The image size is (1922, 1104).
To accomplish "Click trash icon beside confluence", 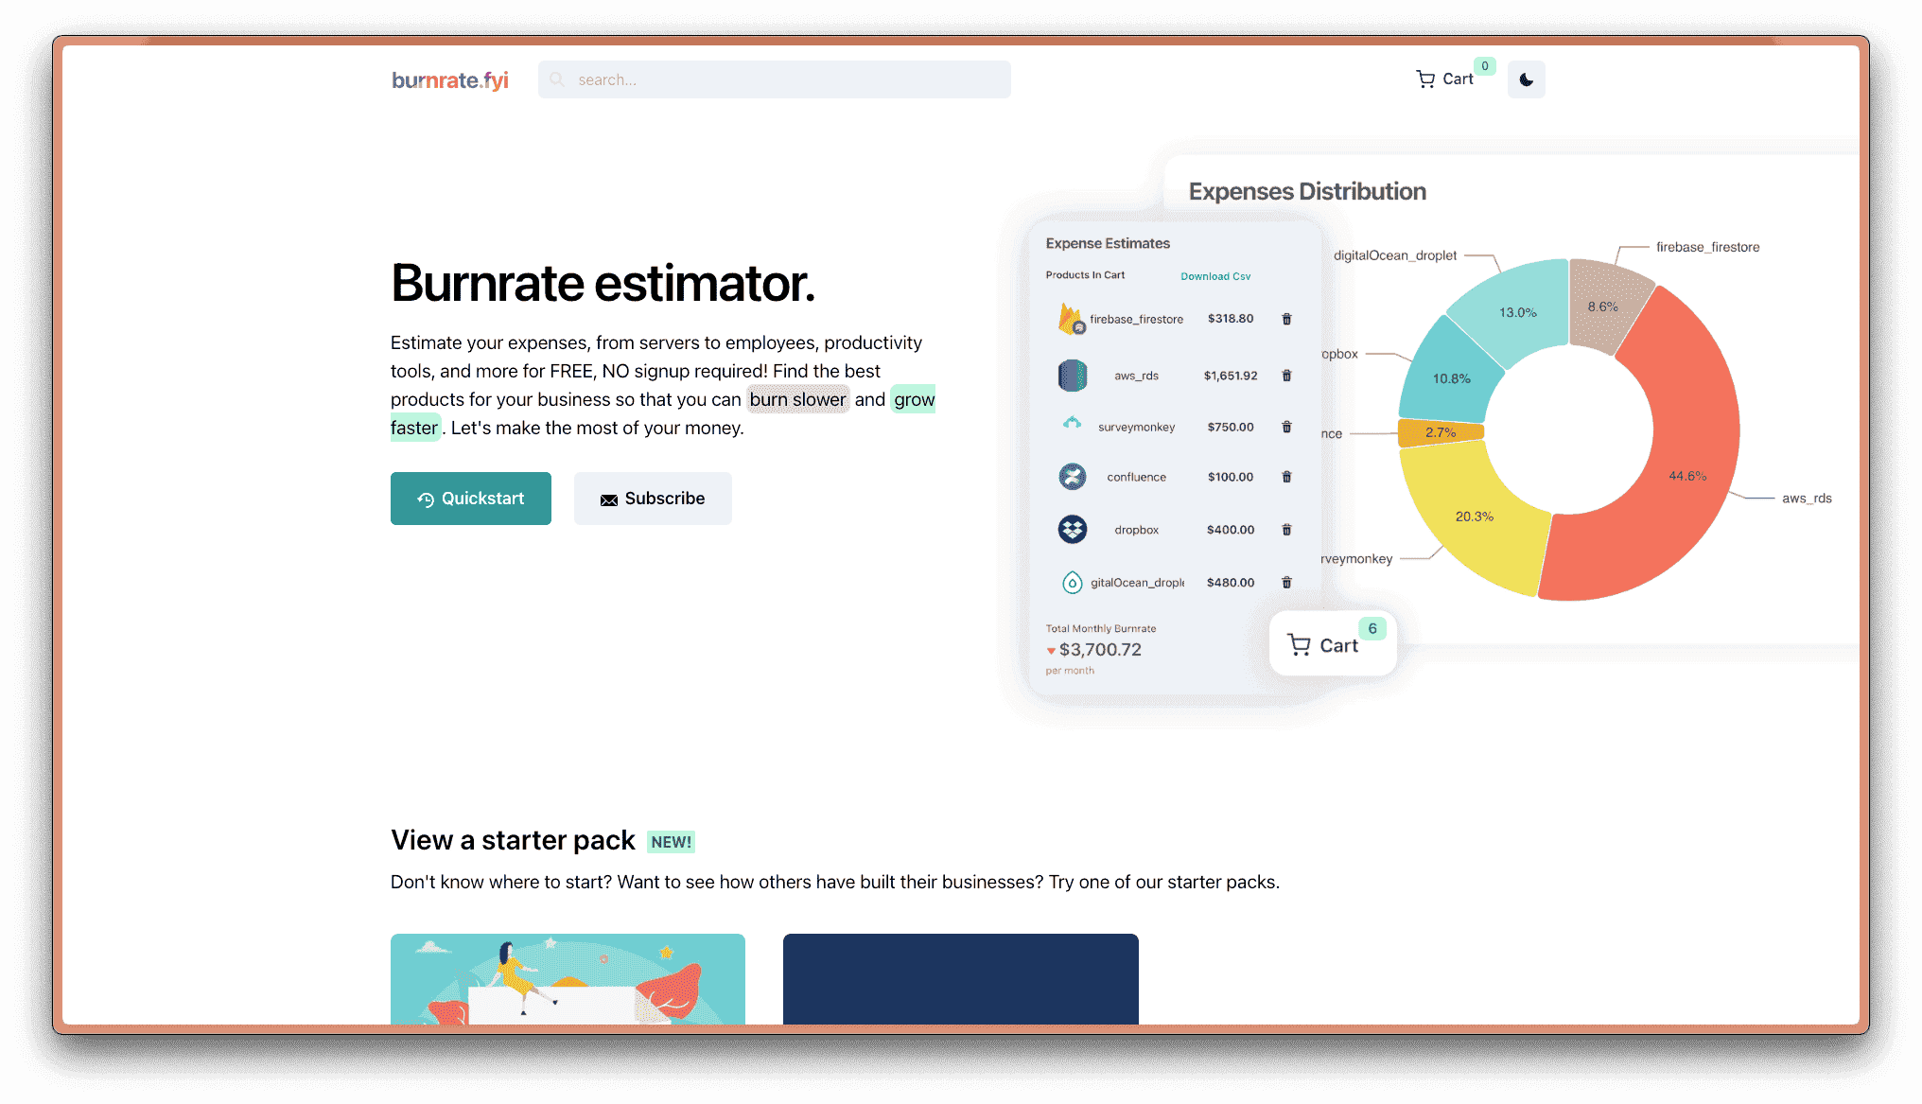I will (x=1286, y=477).
